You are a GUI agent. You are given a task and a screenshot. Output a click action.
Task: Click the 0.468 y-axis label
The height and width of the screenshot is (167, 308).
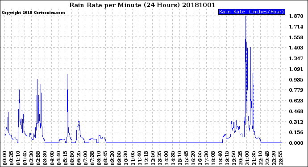pos(296,111)
